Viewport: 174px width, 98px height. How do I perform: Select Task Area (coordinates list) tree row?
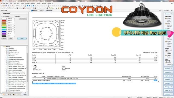16,85
